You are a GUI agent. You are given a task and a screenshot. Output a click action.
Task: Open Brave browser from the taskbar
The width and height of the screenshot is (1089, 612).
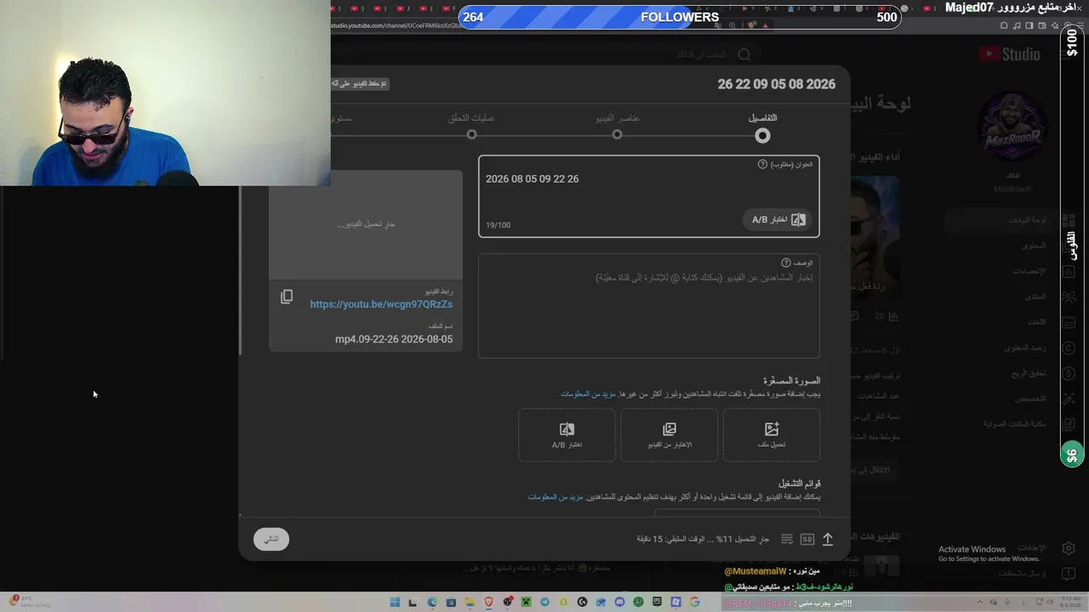(x=488, y=603)
